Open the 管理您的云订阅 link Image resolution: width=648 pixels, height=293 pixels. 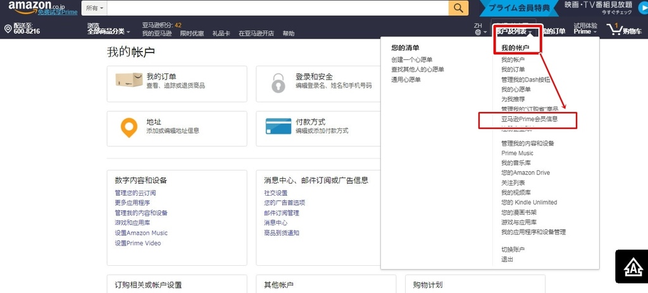(x=135, y=193)
